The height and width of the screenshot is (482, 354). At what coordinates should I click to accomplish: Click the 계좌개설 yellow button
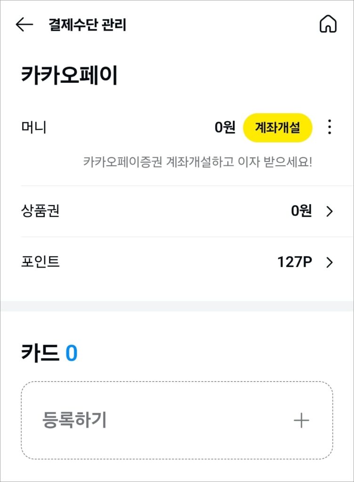pos(277,127)
